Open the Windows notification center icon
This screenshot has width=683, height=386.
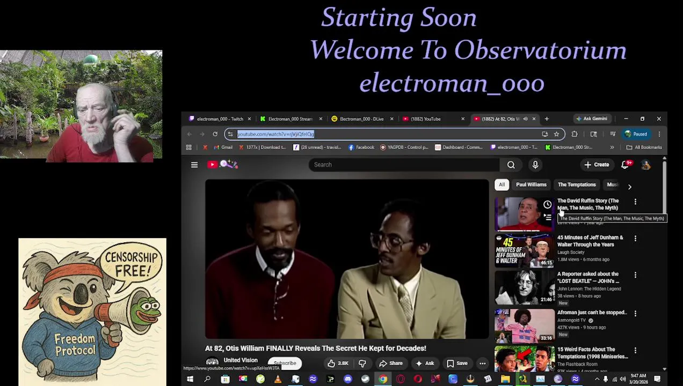[x=657, y=380]
